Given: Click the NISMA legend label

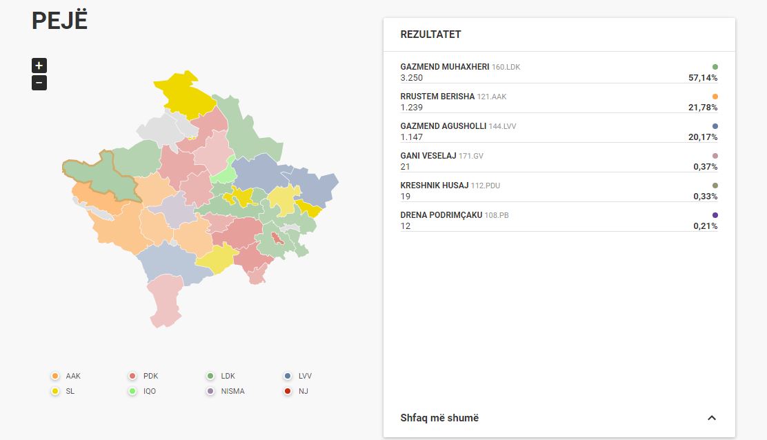Looking at the screenshot, I should pos(233,391).
